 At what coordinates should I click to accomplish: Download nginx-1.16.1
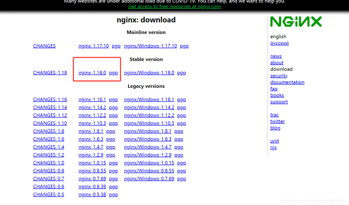pyautogui.click(x=92, y=99)
